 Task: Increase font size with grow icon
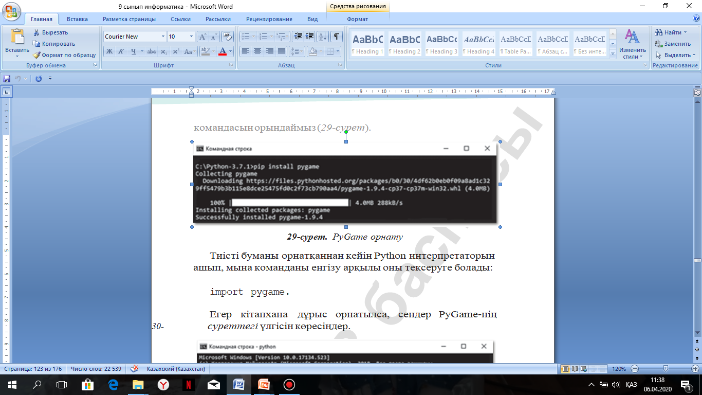click(202, 37)
